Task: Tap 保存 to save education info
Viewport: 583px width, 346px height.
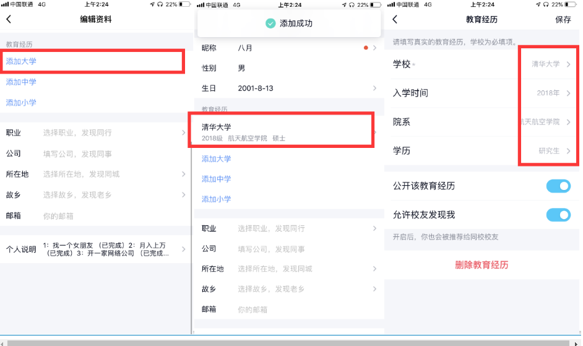Action: coord(563,19)
